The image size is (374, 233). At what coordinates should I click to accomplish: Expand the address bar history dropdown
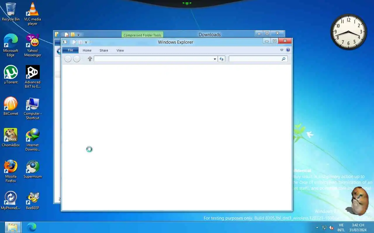coord(215,59)
